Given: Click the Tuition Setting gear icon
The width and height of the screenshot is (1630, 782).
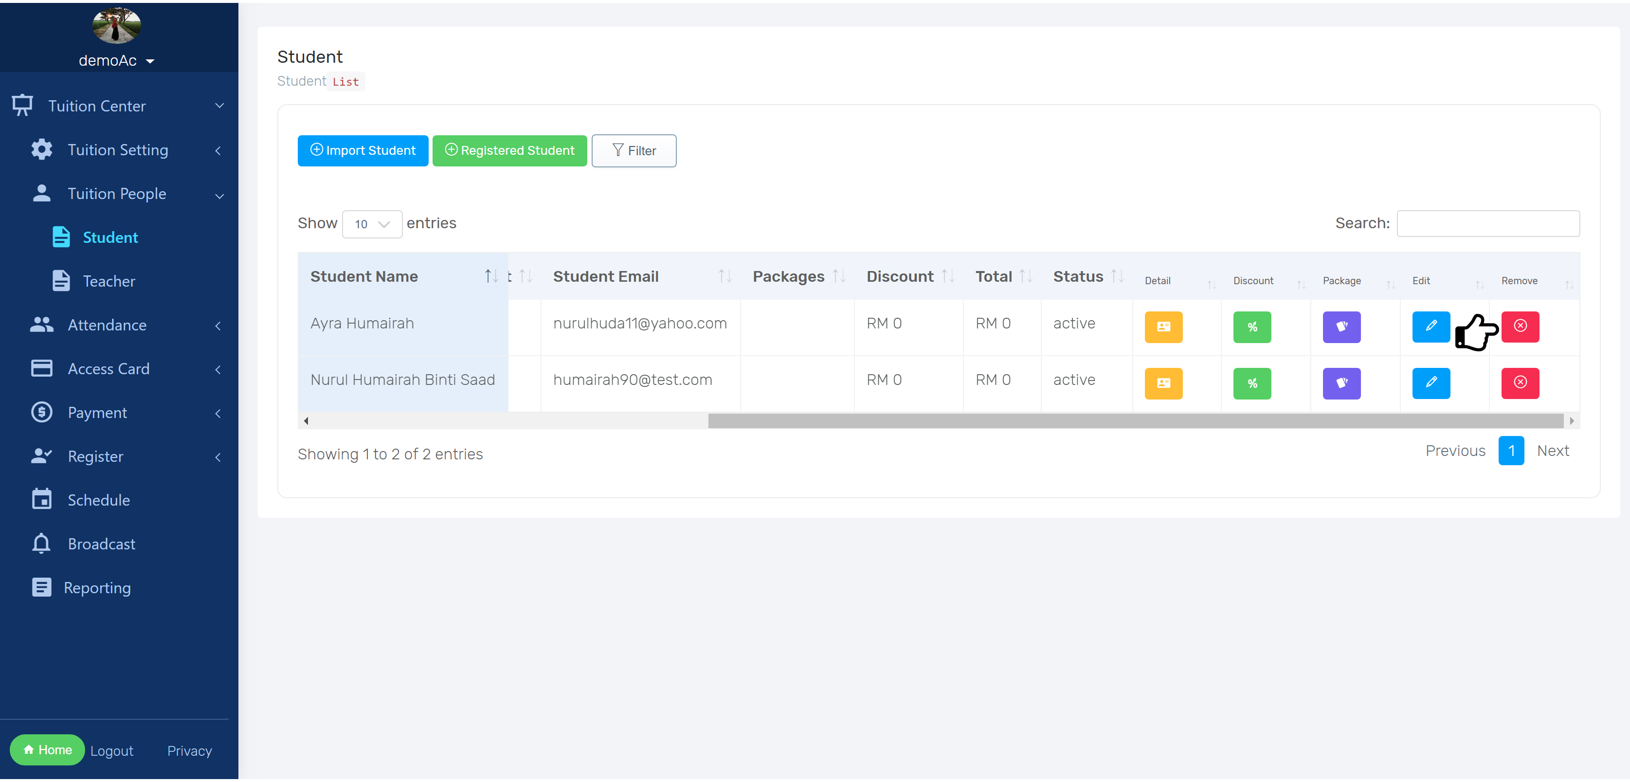Looking at the screenshot, I should [42, 149].
